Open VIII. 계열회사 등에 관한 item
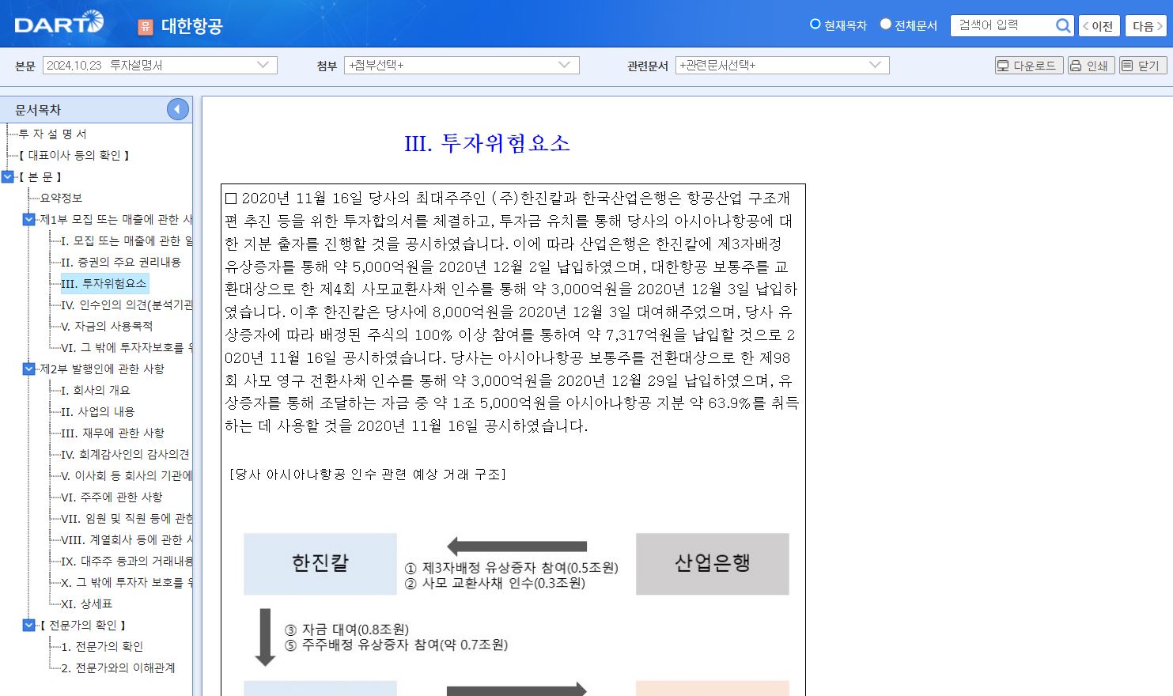This screenshot has width=1173, height=696. 126,539
